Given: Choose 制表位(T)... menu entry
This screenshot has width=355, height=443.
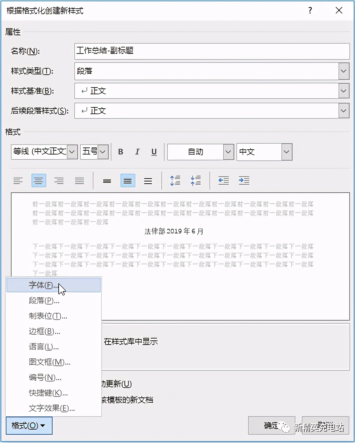Looking at the screenshot, I should (54, 316).
